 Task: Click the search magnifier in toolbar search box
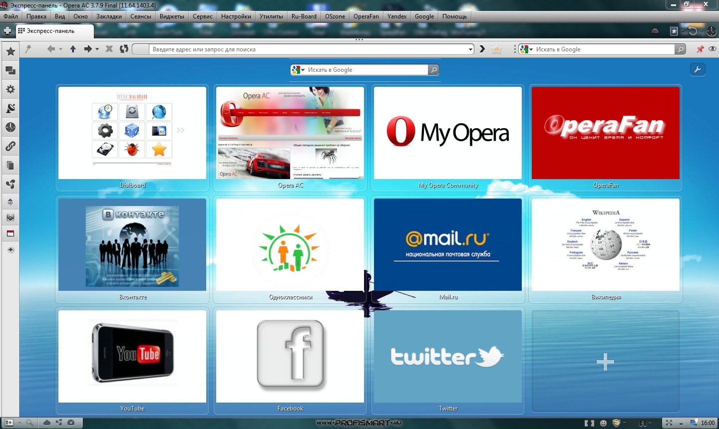[x=680, y=49]
